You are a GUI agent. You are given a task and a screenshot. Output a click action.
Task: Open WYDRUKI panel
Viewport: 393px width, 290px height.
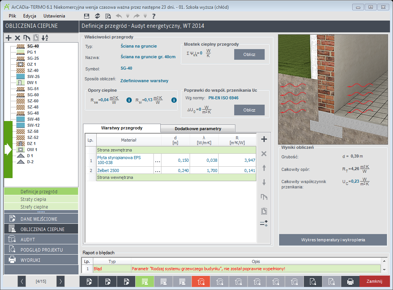point(41,260)
